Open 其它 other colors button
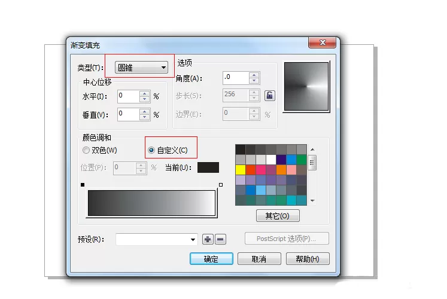Viewport: 447px width, 299px height. (x=278, y=215)
